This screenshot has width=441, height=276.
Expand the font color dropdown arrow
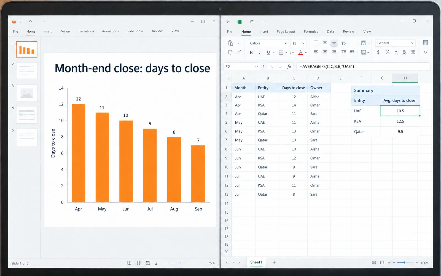pos(306,52)
